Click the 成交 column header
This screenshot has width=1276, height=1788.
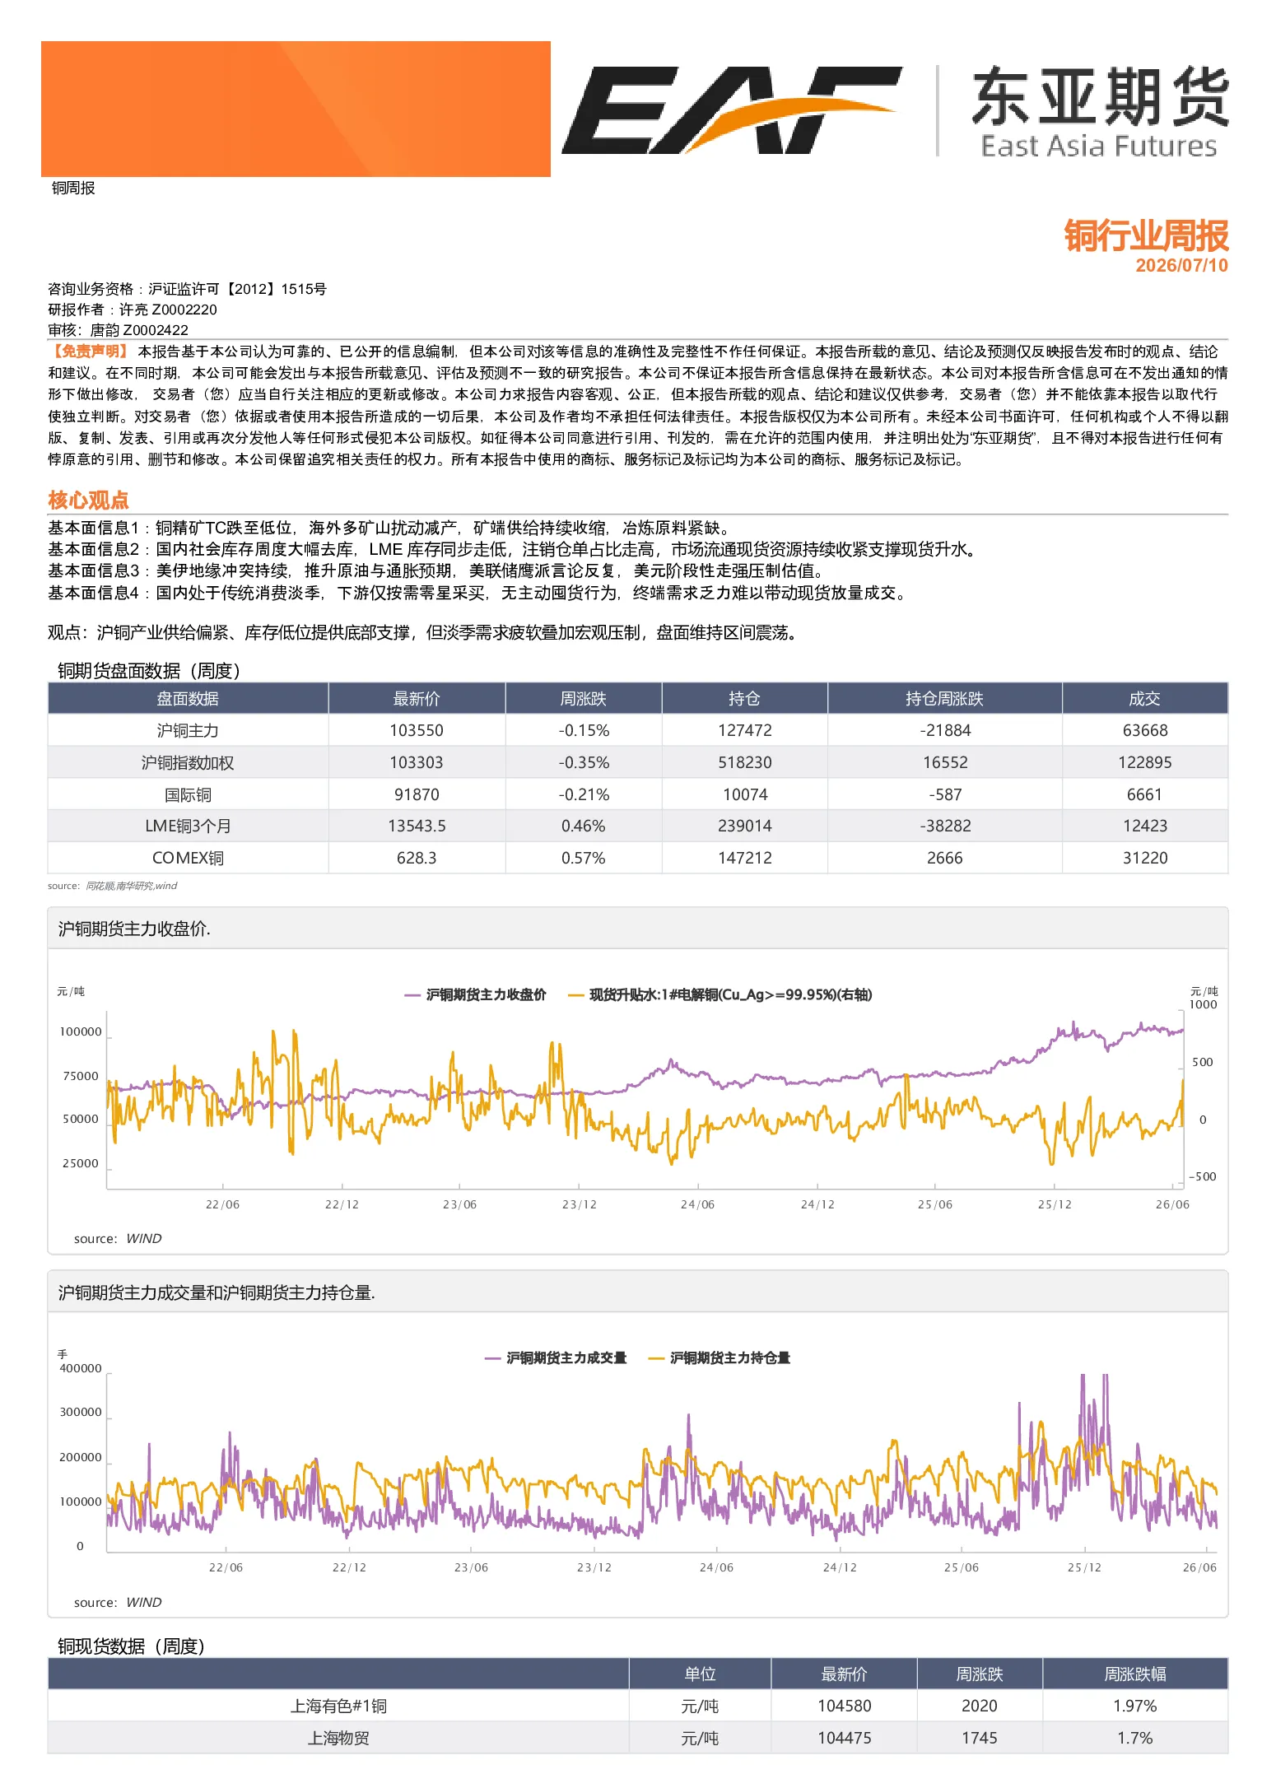click(1144, 699)
